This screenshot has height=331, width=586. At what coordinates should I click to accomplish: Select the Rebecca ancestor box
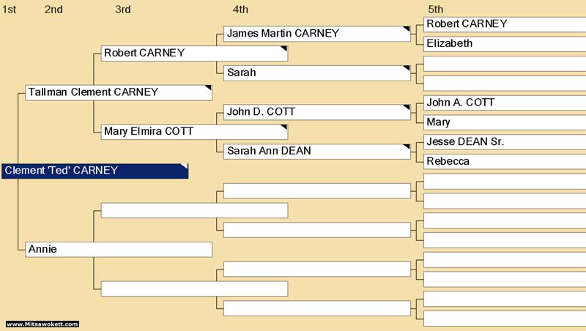pos(505,161)
